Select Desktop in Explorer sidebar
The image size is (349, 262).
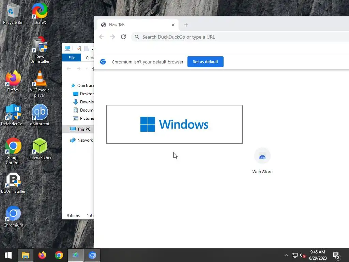pyautogui.click(x=83, y=94)
